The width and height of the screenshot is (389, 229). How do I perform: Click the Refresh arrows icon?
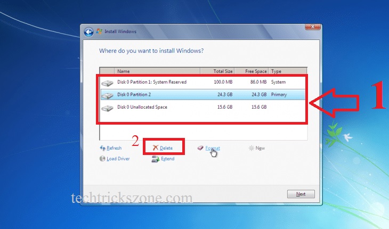pyautogui.click(x=102, y=148)
